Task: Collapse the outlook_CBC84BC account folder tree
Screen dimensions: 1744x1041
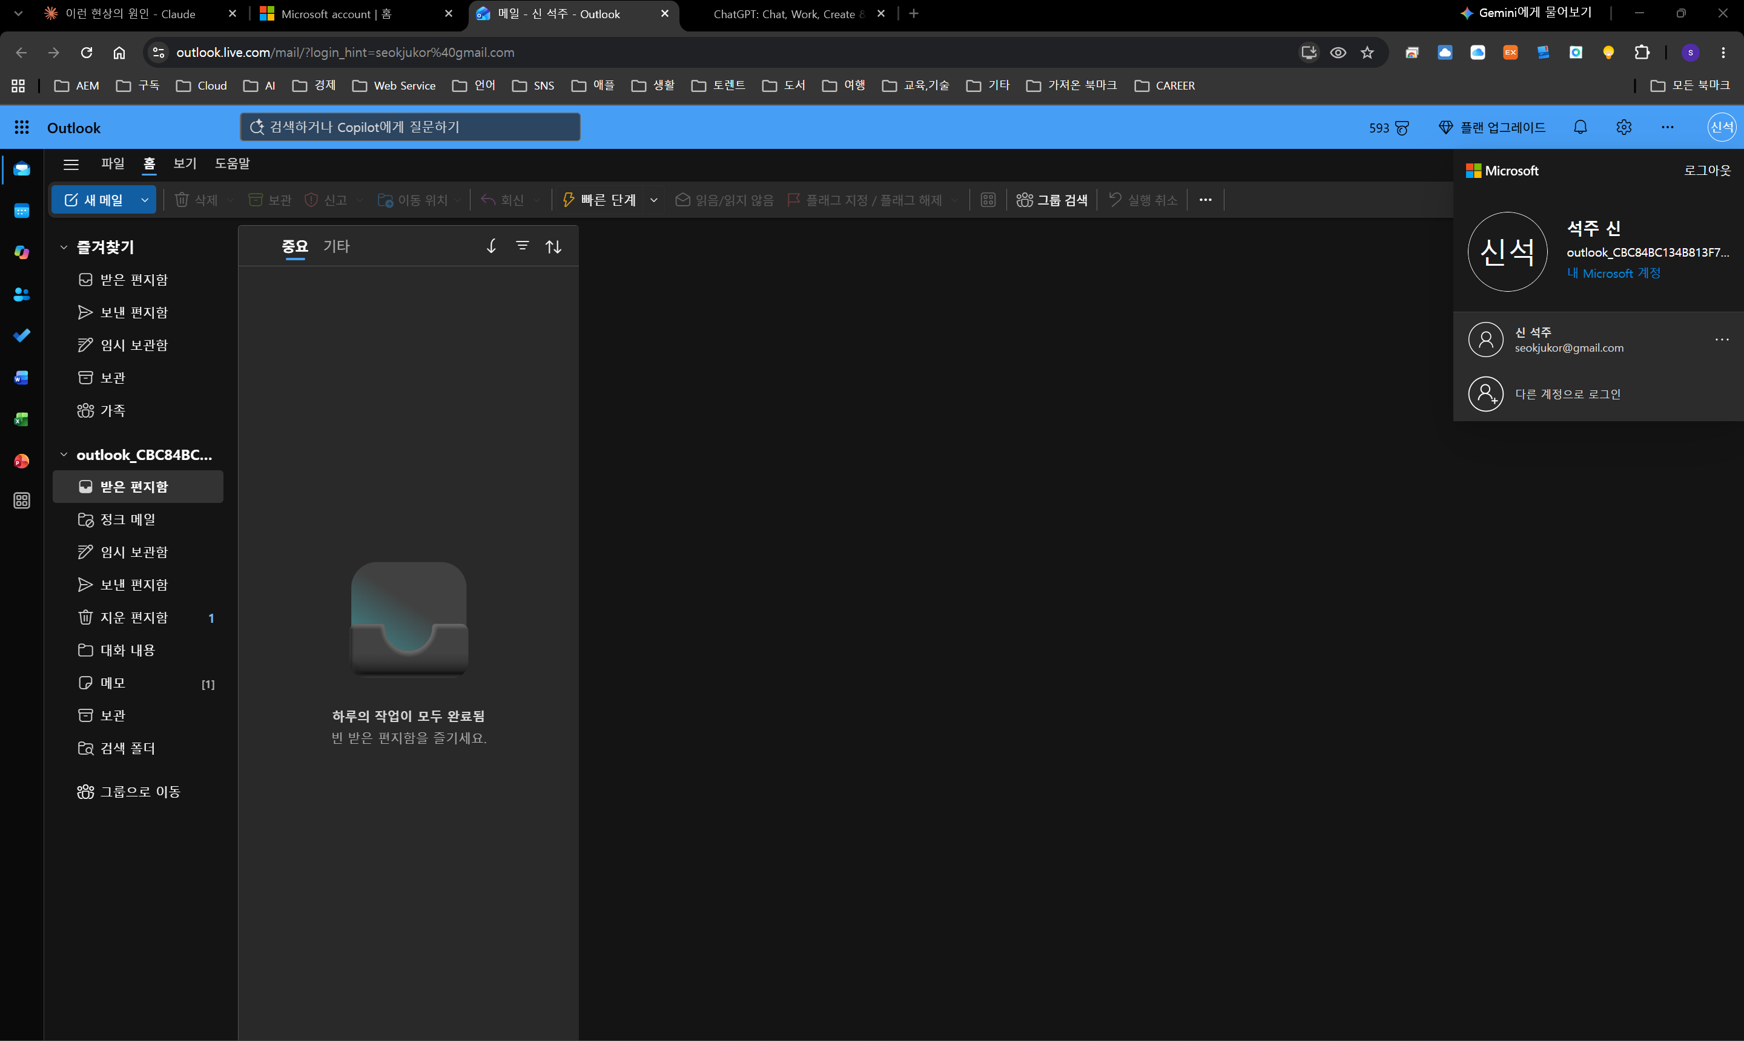Action: pyautogui.click(x=64, y=455)
